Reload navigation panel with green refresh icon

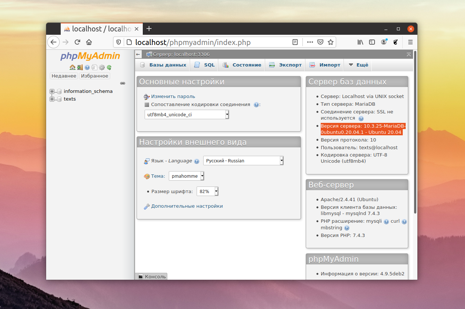pos(109,67)
